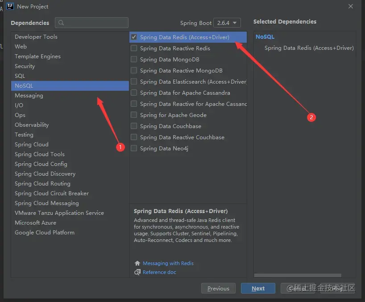Select Spring Data Redis in Selected Dependencies
The image size is (365, 302).
coord(309,48)
